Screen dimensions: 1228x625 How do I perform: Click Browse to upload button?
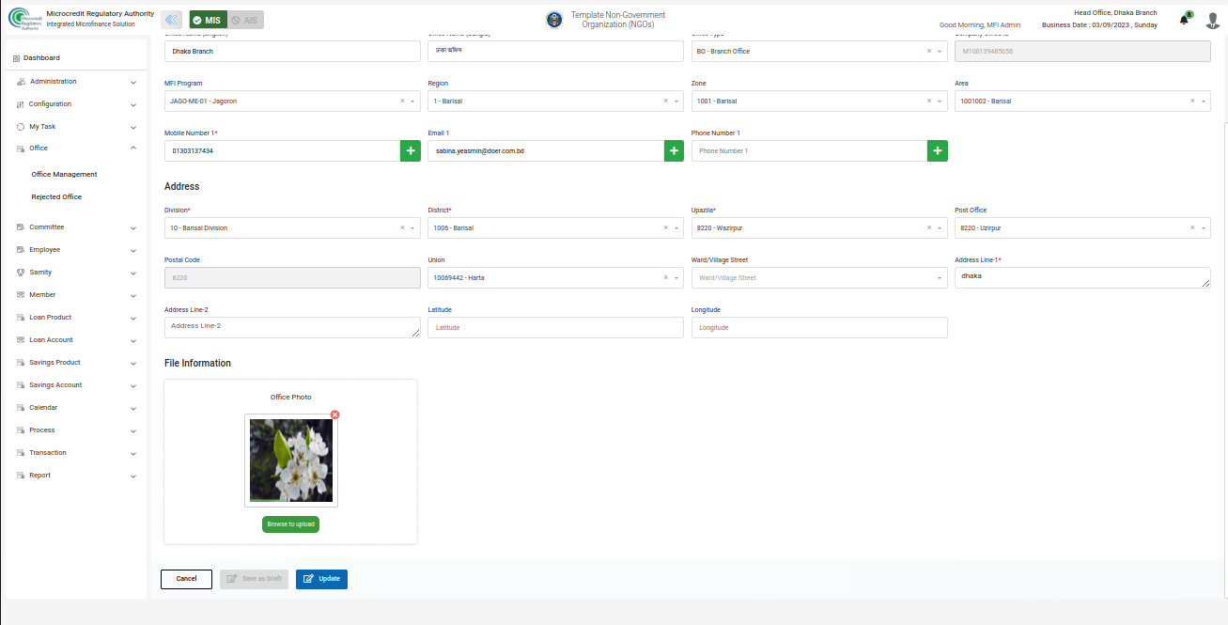[x=290, y=523]
